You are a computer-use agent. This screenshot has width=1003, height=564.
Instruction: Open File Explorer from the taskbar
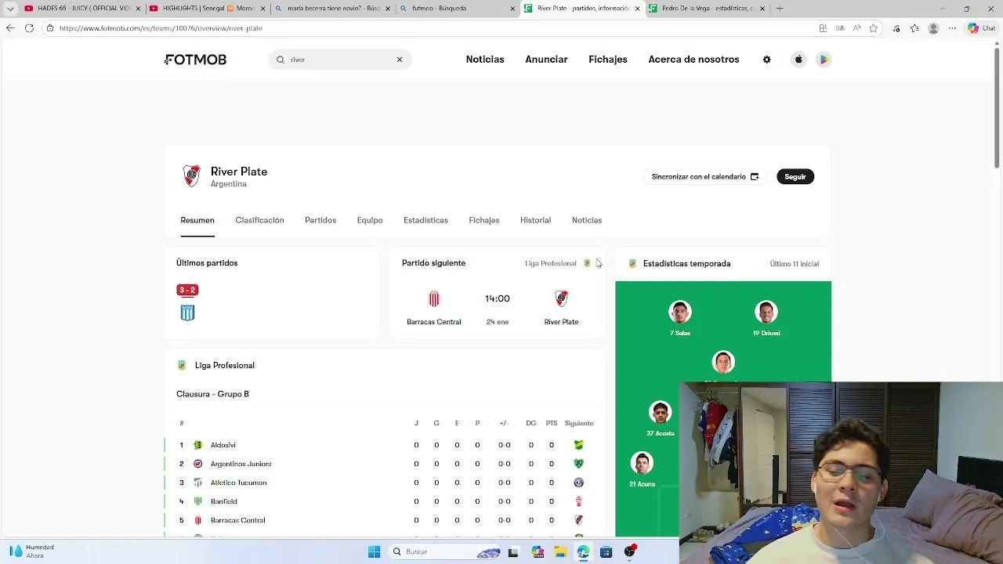[560, 551]
